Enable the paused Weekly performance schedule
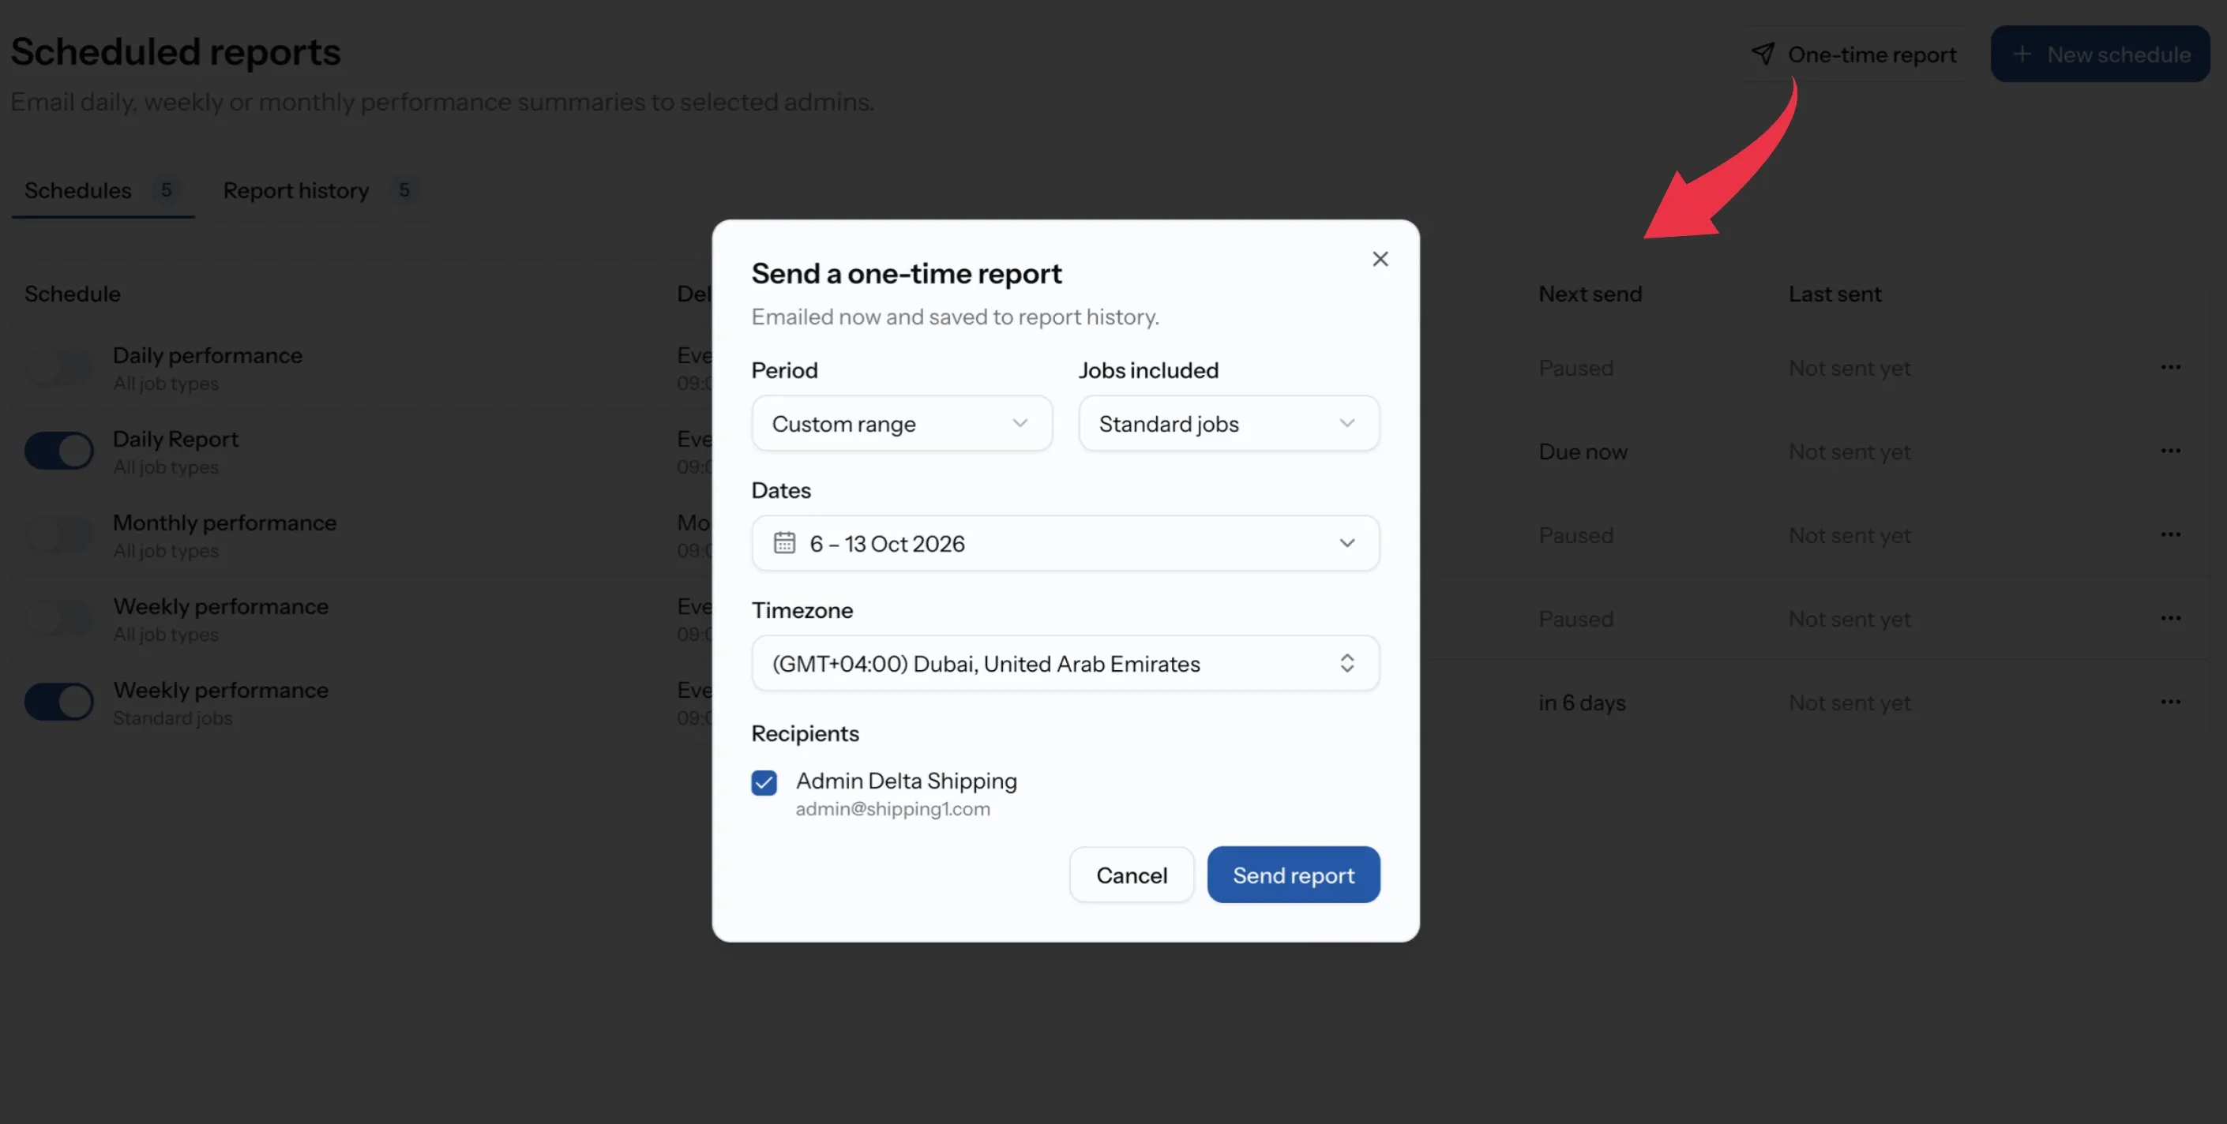The image size is (2227, 1124). [58, 619]
